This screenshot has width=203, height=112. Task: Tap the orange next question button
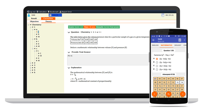[183, 94]
